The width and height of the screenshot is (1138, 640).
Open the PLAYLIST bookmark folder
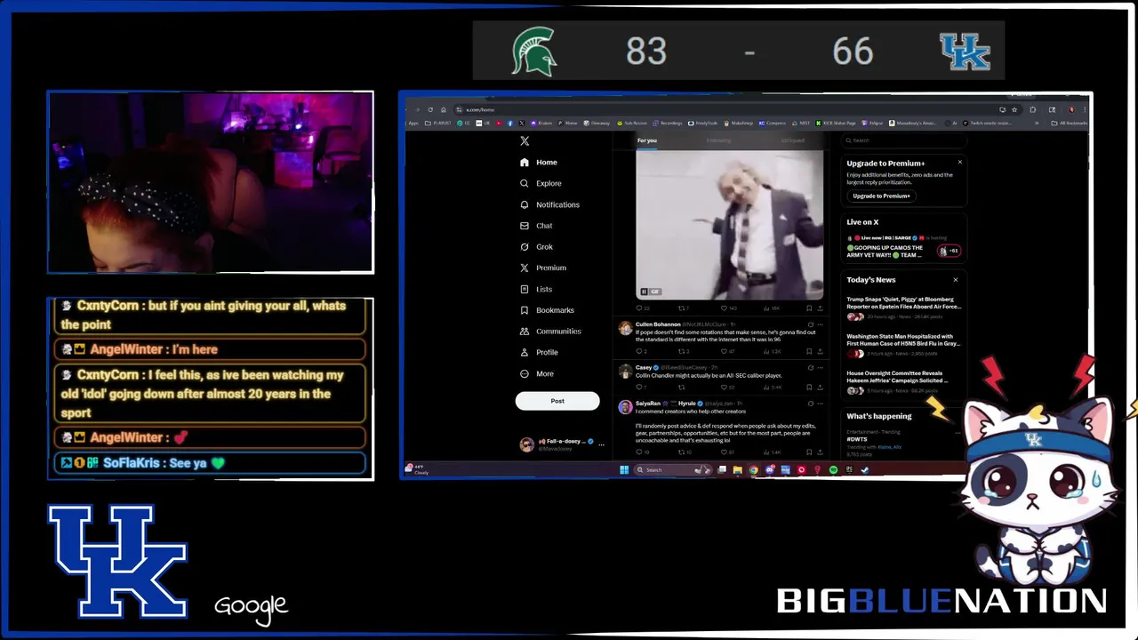[x=438, y=123]
